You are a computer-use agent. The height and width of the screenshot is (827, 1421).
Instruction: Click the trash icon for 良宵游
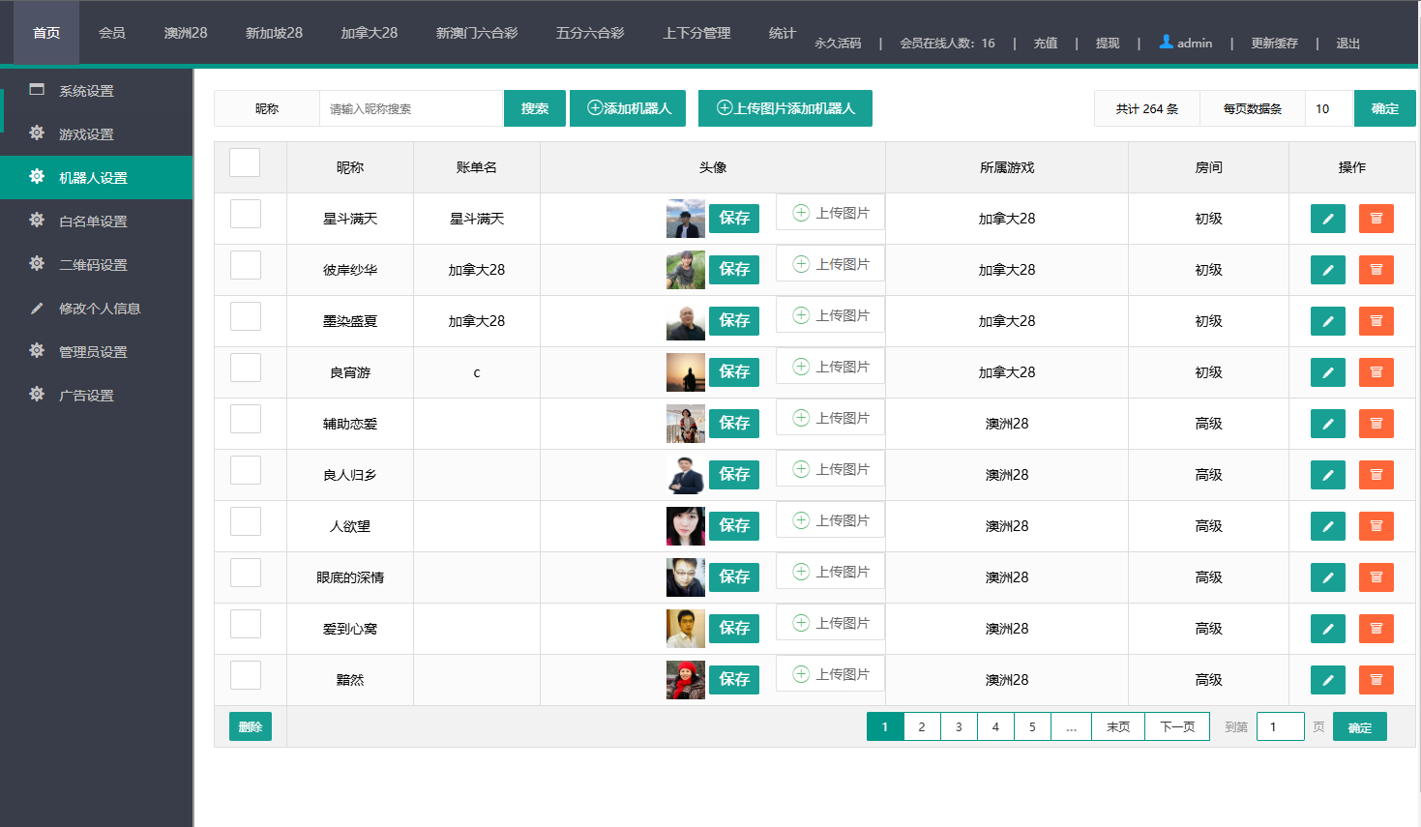[x=1376, y=372]
